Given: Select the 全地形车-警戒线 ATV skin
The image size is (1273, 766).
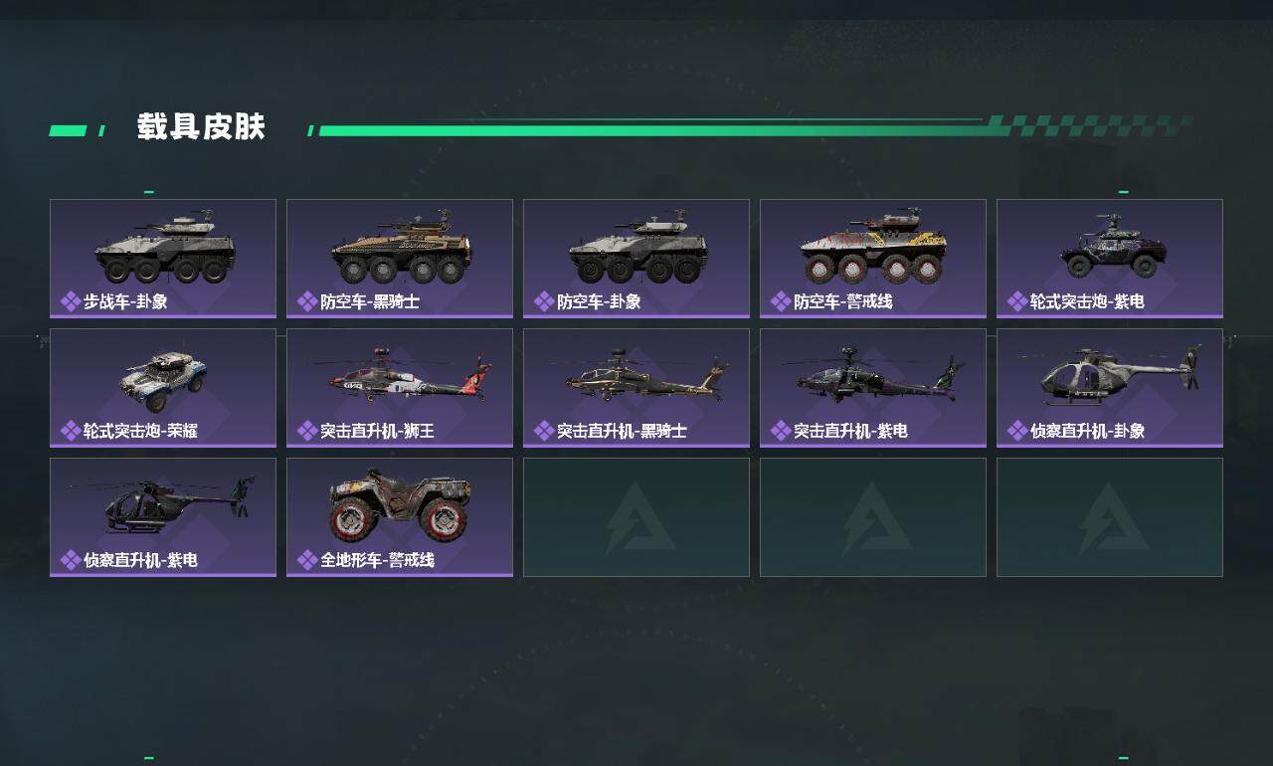Looking at the screenshot, I should click(x=400, y=517).
